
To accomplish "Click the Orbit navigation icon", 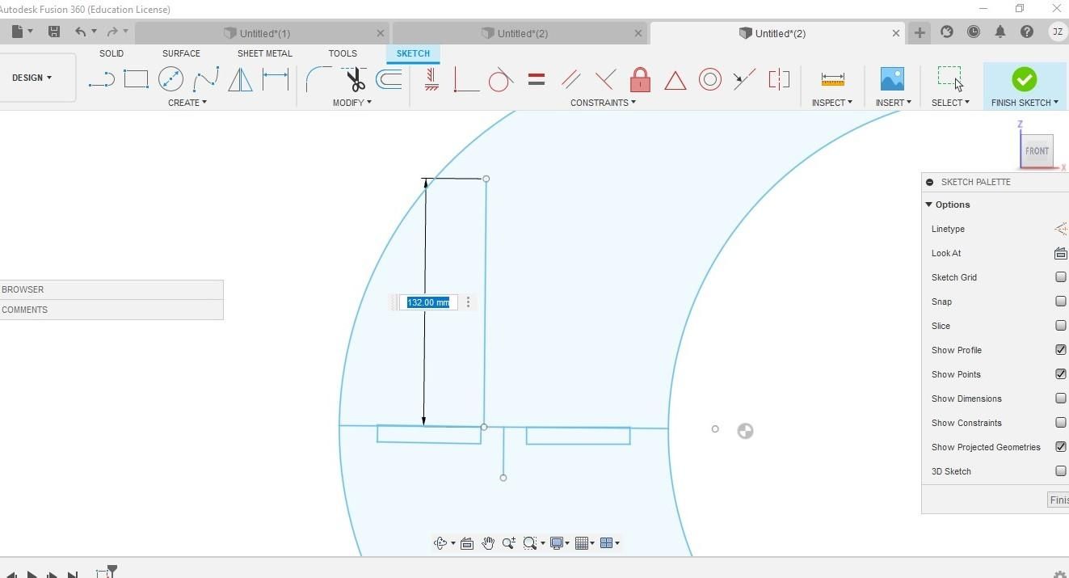I will pos(440,543).
